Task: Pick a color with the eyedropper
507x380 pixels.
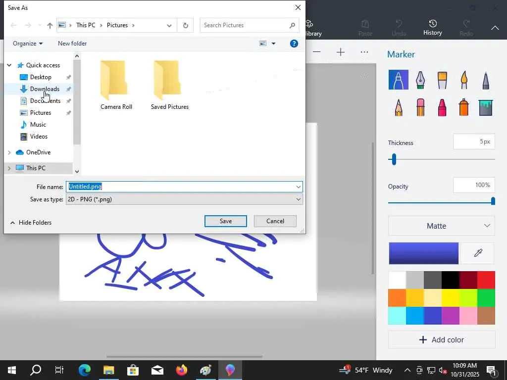Action: click(x=478, y=253)
